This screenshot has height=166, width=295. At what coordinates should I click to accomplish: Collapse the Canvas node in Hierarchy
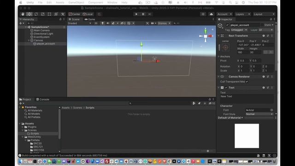tap(29, 41)
